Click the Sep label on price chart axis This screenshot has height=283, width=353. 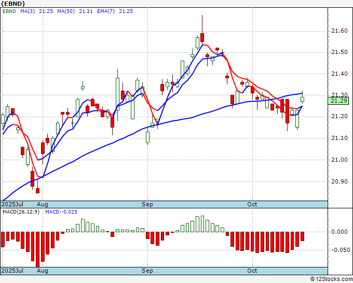tap(147, 204)
